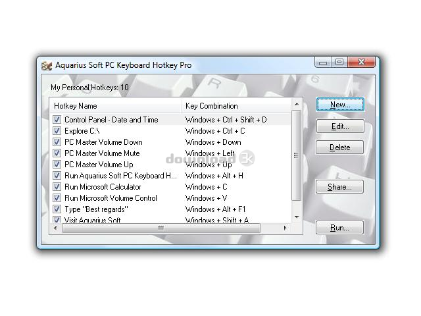Toggle the Visit Aquarius Soft checkbox
The image size is (421, 316).
57,219
